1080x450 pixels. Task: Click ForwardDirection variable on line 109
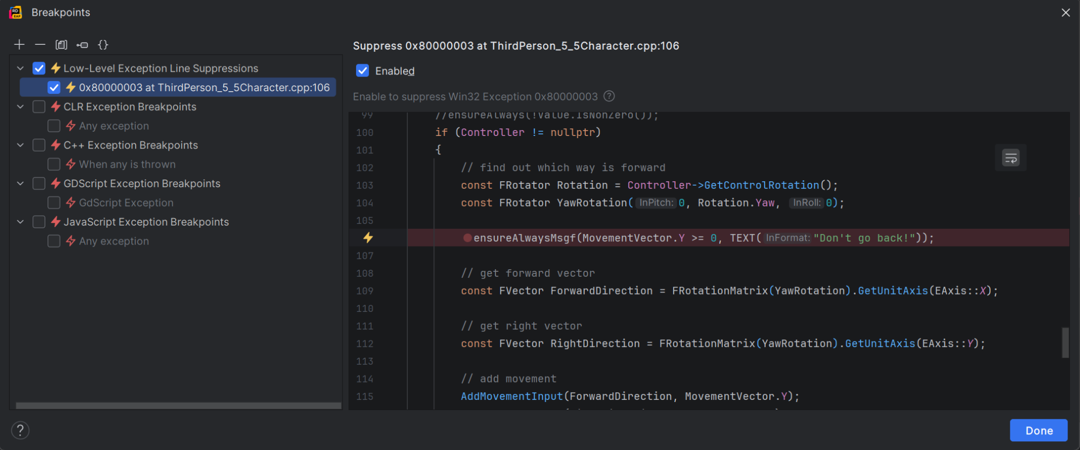click(x=601, y=291)
